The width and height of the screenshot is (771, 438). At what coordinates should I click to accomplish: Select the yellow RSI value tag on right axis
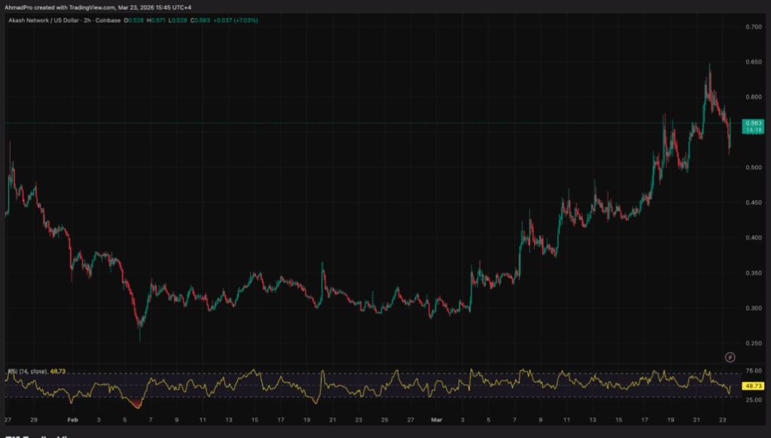tap(754, 385)
